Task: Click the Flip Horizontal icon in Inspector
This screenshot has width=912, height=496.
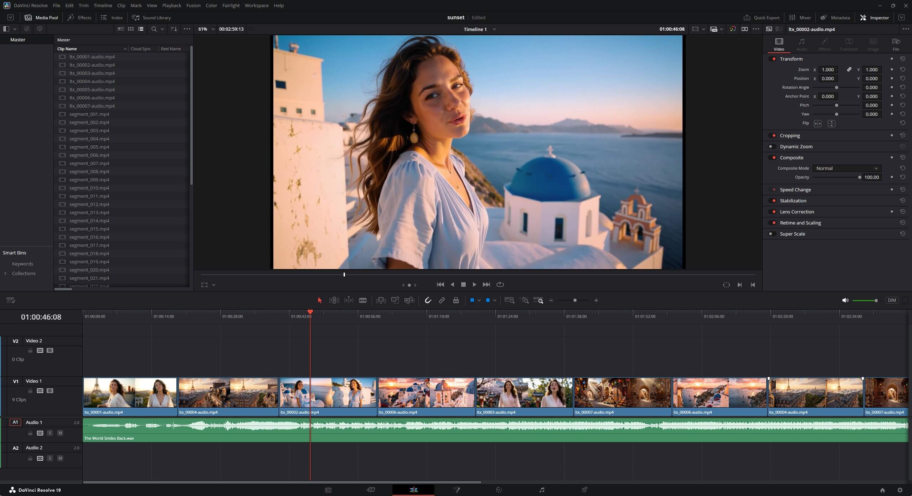Action: [x=818, y=123]
